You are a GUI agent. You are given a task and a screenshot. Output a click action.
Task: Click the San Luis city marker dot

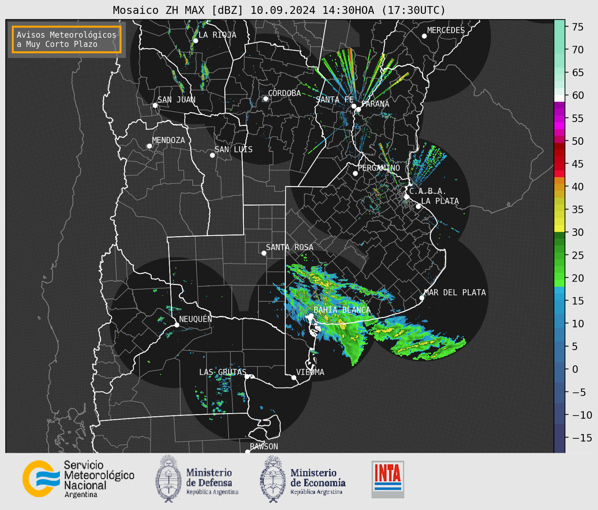point(212,155)
